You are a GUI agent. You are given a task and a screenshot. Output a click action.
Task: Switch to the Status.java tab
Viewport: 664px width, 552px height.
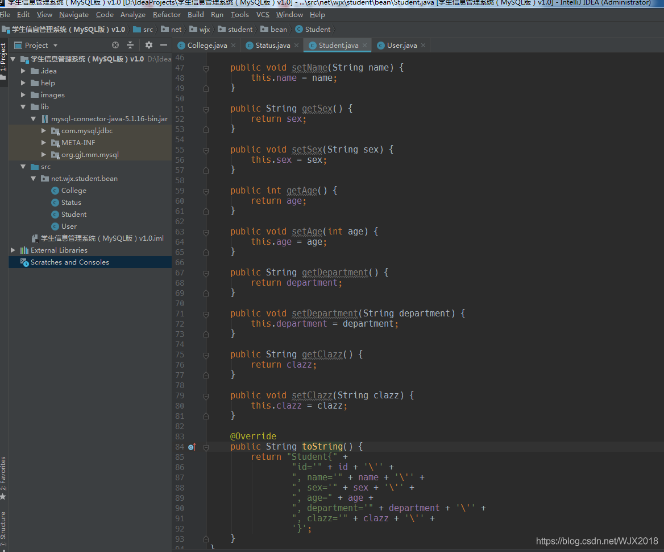tap(273, 46)
